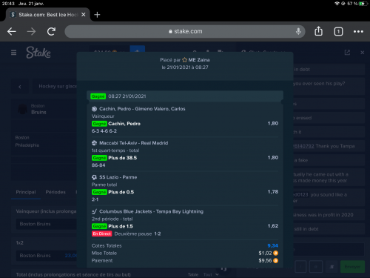Click the tennis icon for Cachin match
This screenshot has height=278, width=370.
pyautogui.click(x=94, y=109)
